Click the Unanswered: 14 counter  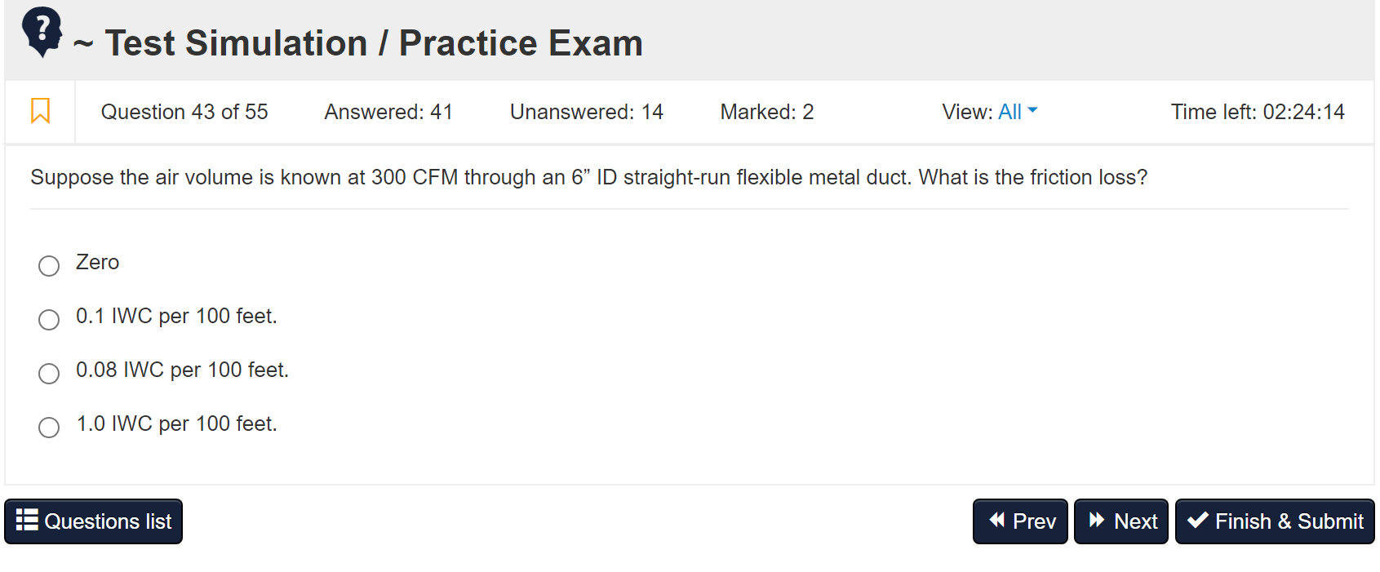tap(587, 112)
